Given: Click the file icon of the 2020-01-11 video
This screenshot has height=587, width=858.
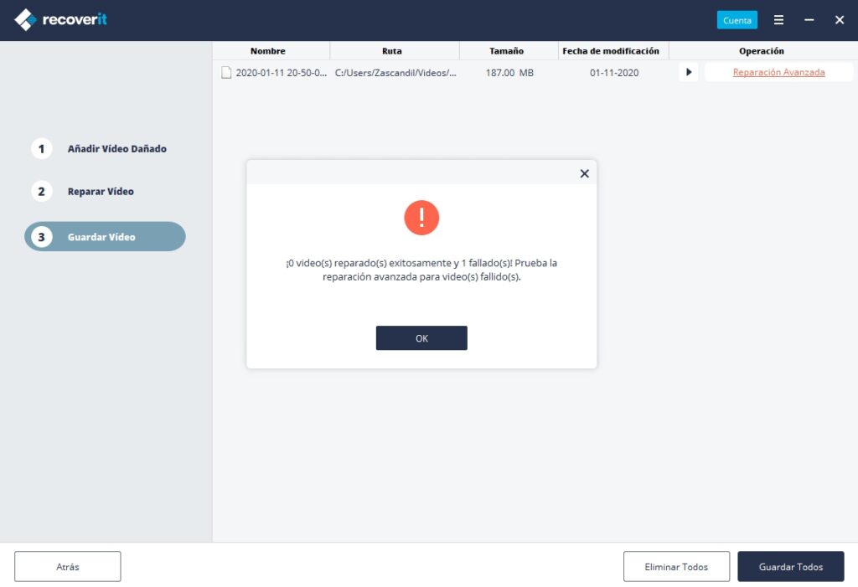Looking at the screenshot, I should point(225,73).
